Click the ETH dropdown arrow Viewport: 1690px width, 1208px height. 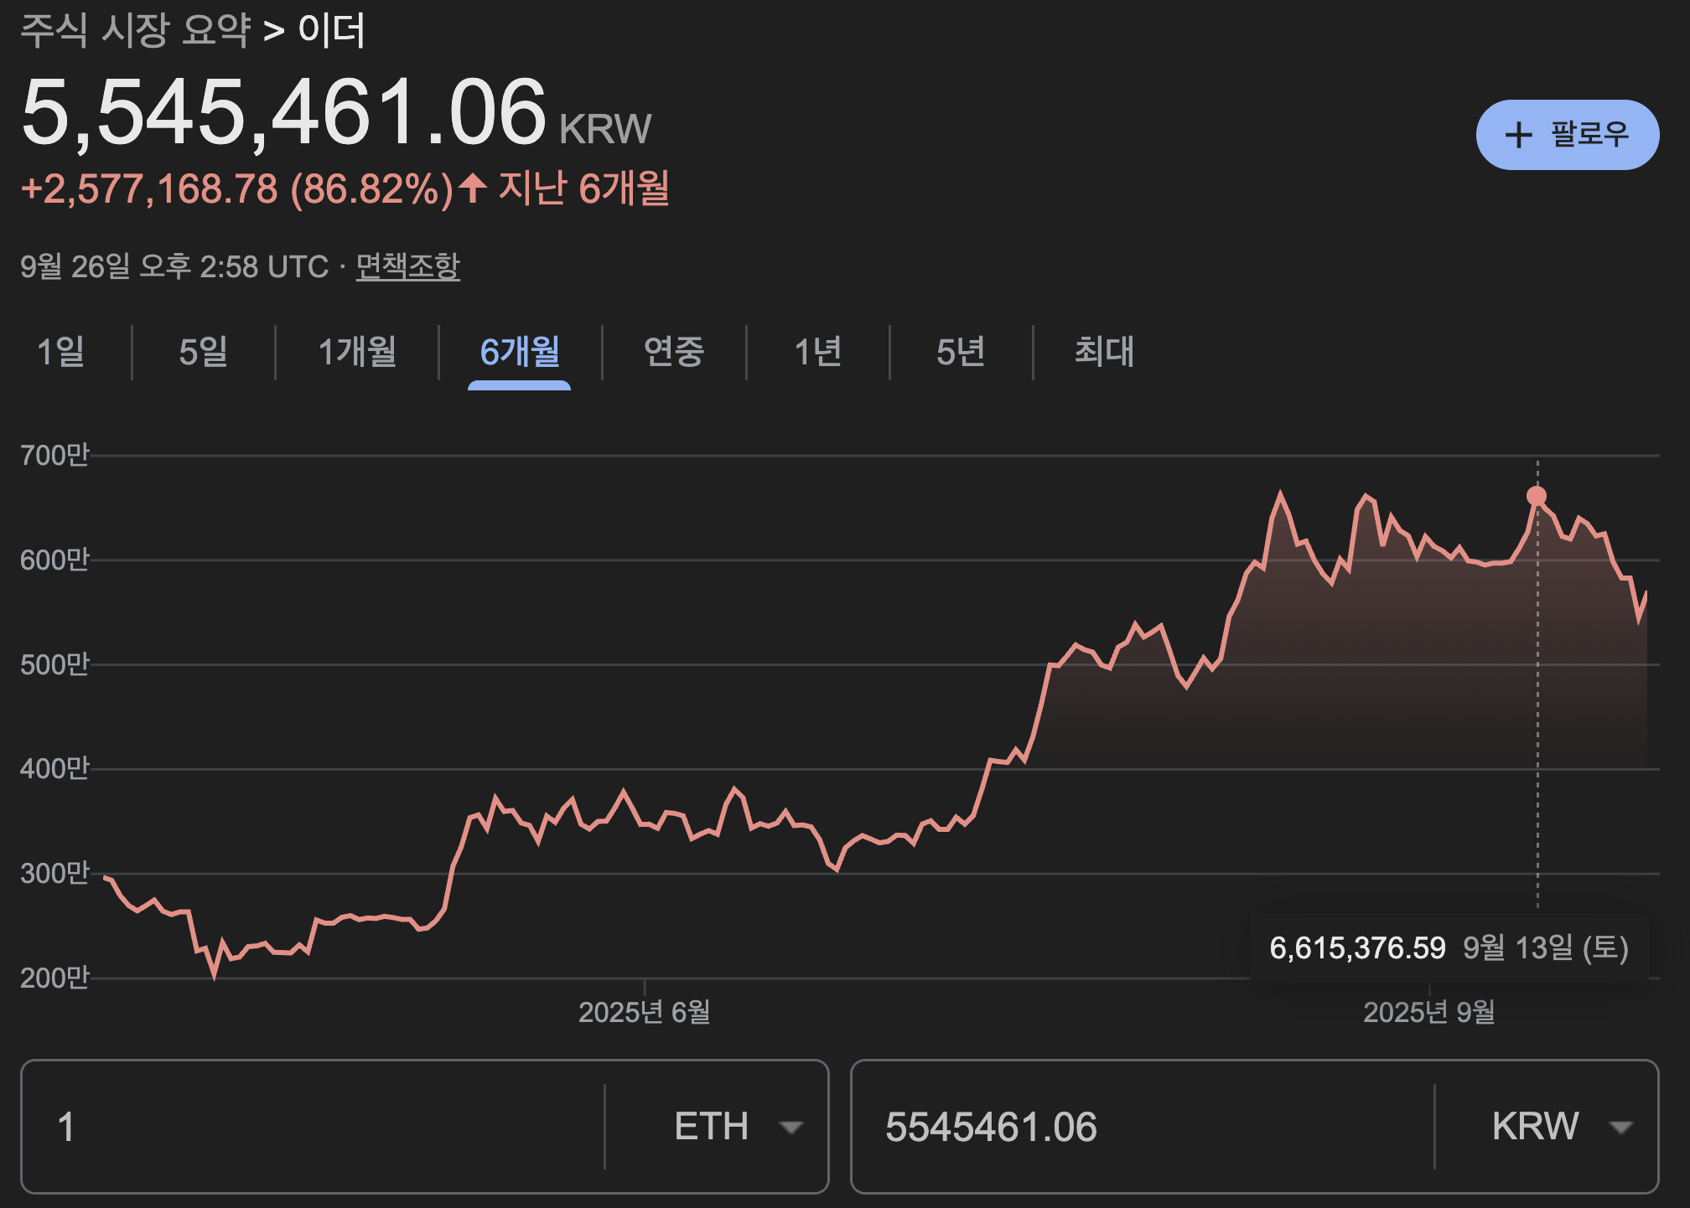click(791, 1126)
